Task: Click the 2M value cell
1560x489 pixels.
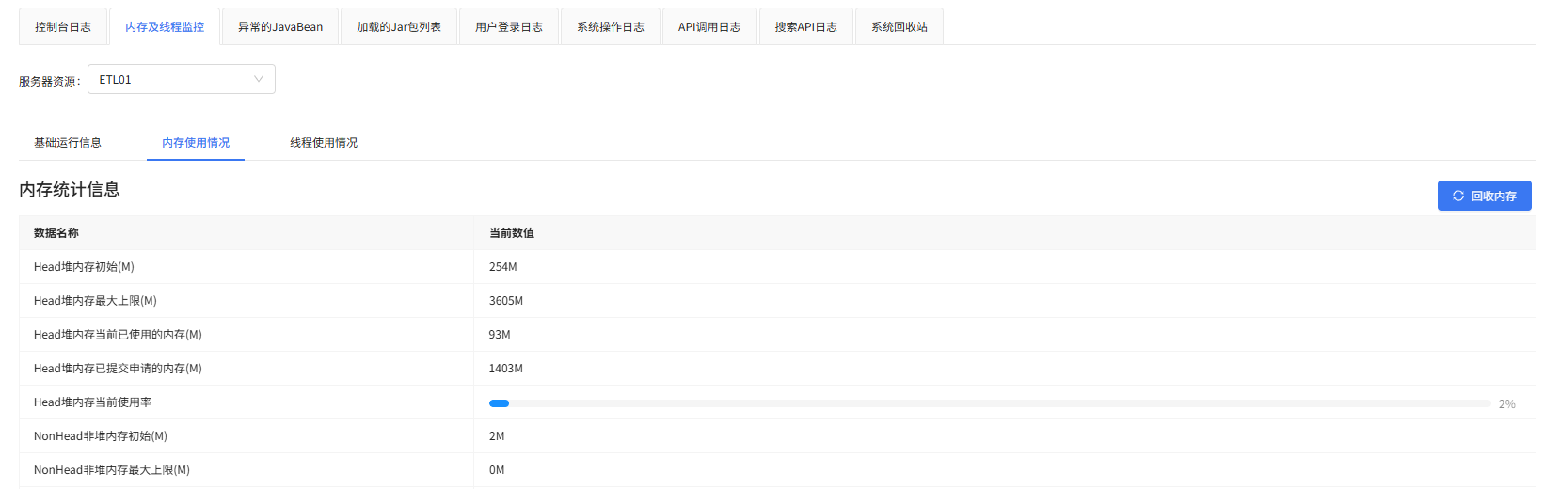Action: (x=1004, y=436)
